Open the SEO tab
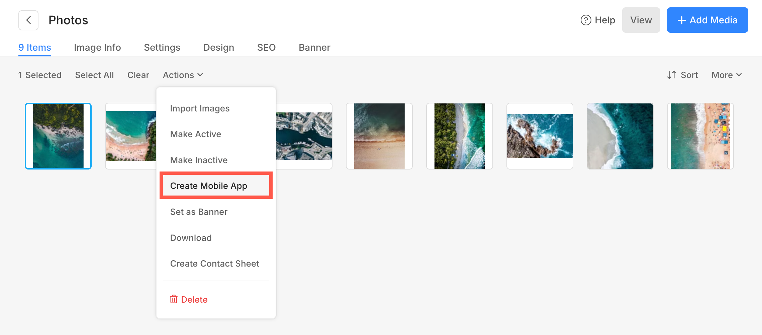Screen dimensions: 762x335 coord(266,47)
